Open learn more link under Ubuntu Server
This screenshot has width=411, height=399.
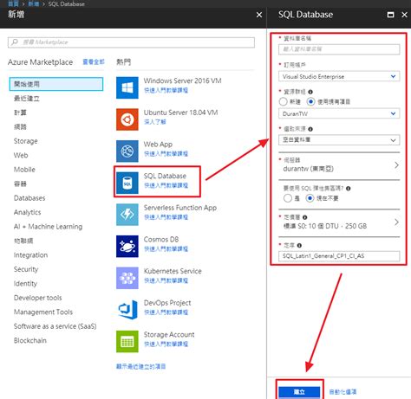click(155, 122)
